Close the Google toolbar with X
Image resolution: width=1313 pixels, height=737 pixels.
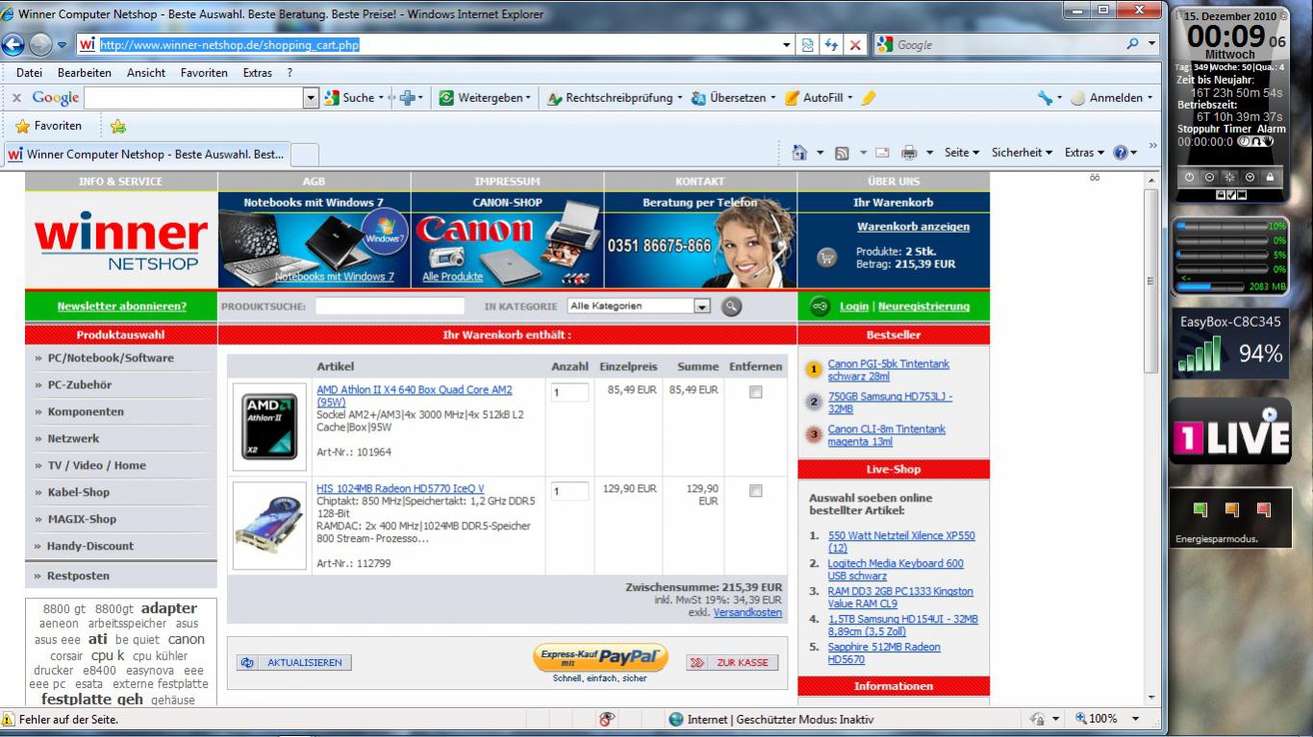[x=16, y=98]
